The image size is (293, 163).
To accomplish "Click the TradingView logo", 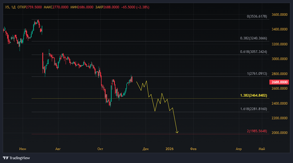I will point(16,158).
